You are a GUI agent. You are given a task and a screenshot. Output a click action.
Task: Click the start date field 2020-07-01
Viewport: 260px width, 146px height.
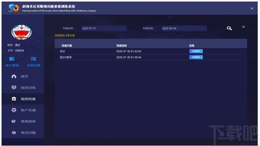click(x=104, y=28)
